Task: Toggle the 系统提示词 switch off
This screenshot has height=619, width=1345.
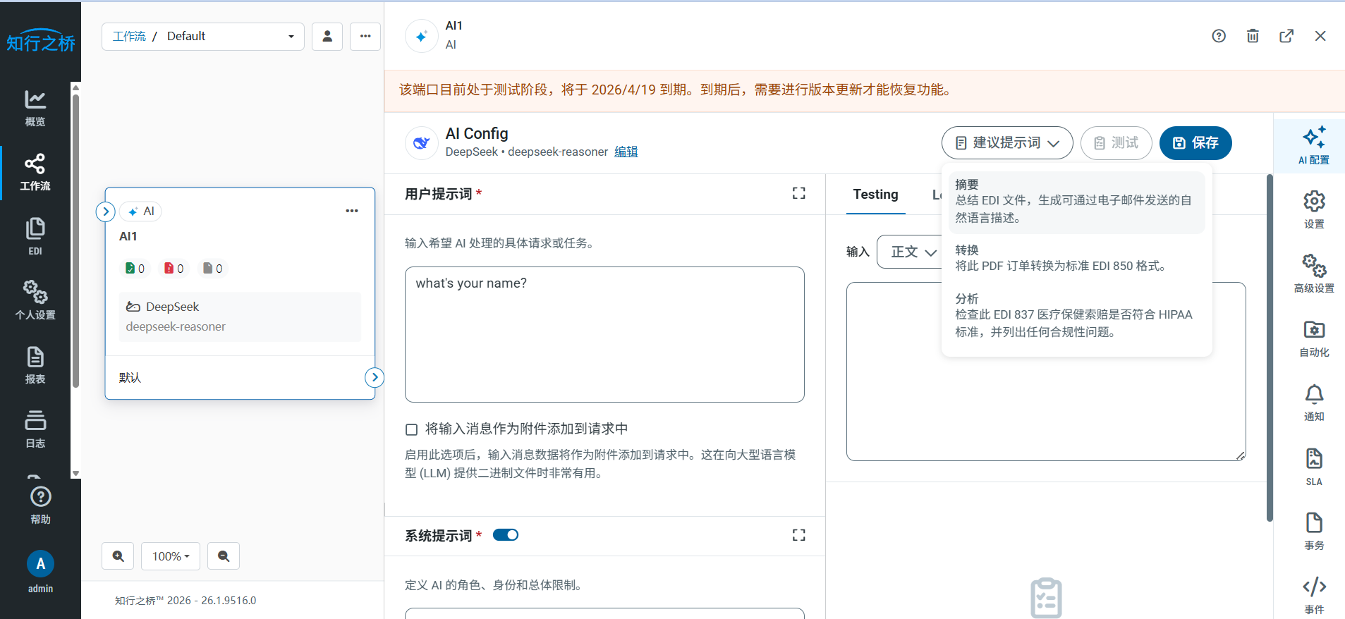Action: click(x=505, y=535)
